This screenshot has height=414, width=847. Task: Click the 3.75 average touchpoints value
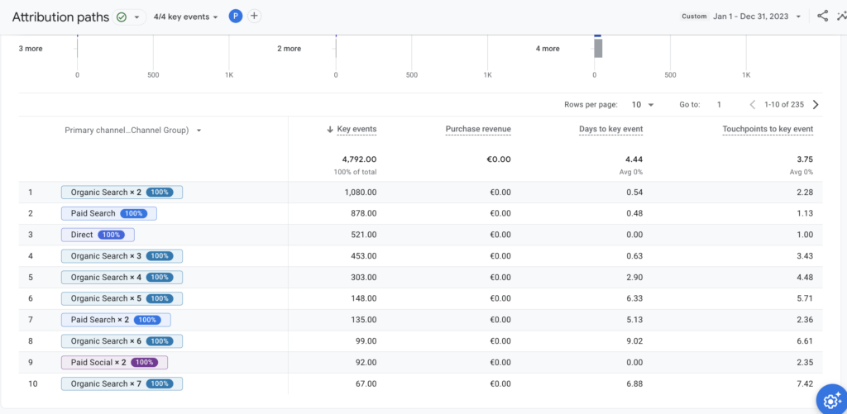(805, 159)
